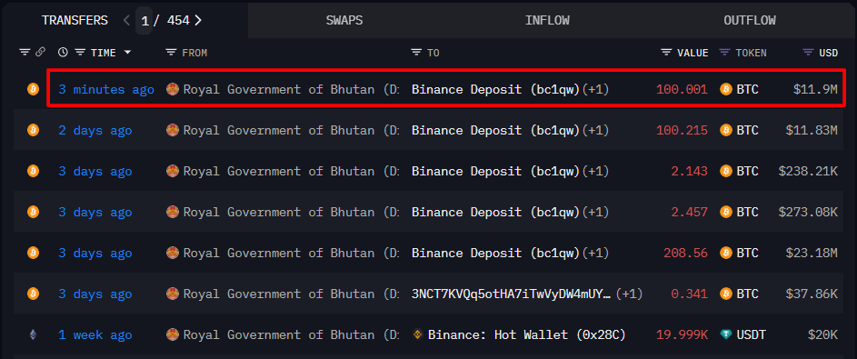Viewport: 857px width, 359px height.
Task: Click the page number field showing 1
Action: [x=144, y=21]
